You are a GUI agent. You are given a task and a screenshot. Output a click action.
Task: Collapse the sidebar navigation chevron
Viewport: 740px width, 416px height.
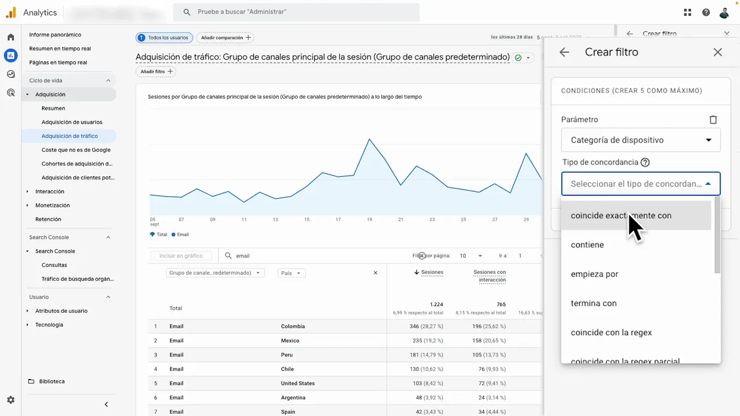tap(106, 404)
